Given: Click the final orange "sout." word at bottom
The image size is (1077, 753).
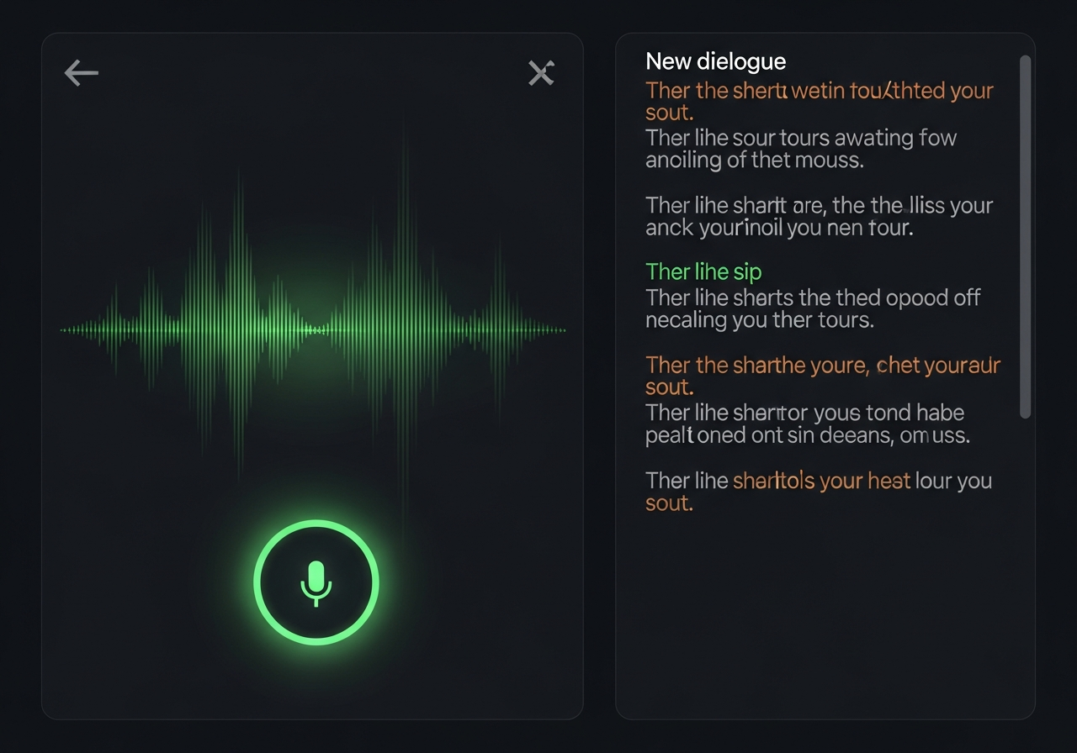Looking at the screenshot, I should pos(669,503).
